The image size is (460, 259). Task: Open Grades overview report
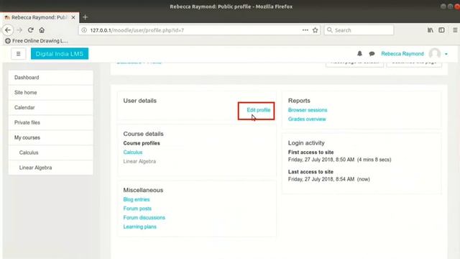(307, 119)
